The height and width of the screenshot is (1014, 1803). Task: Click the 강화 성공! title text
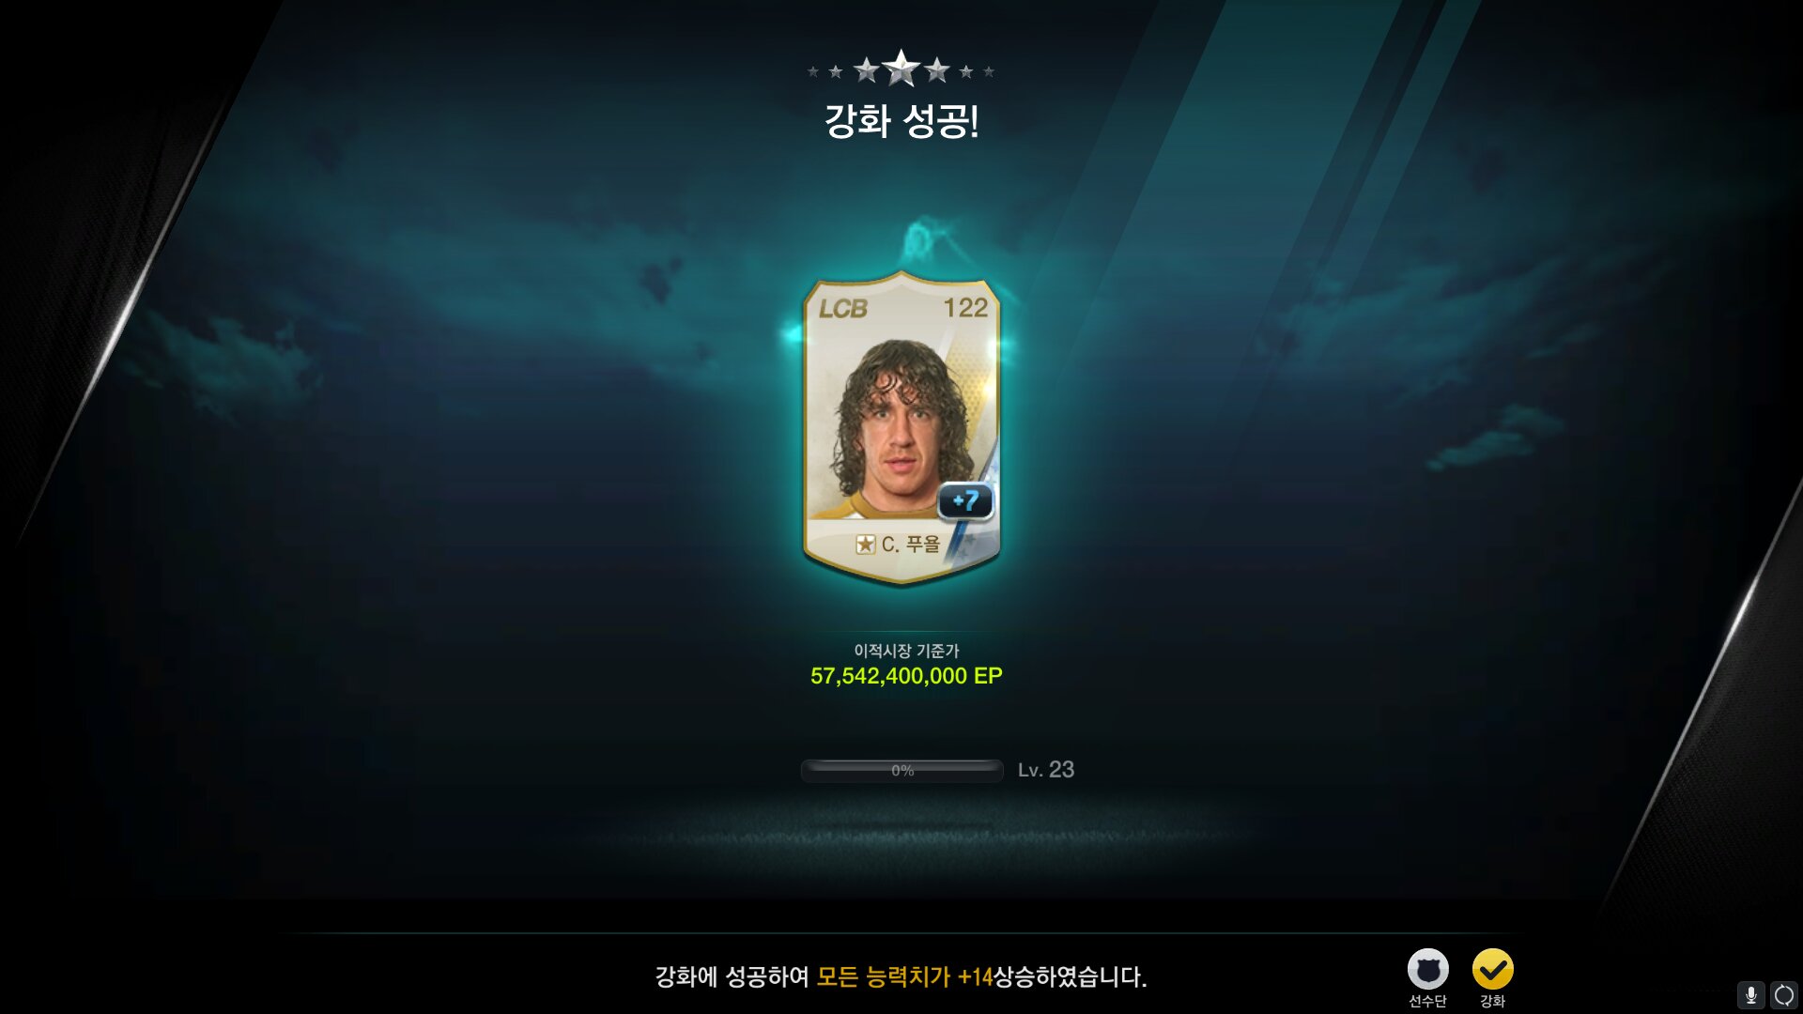pos(901,121)
